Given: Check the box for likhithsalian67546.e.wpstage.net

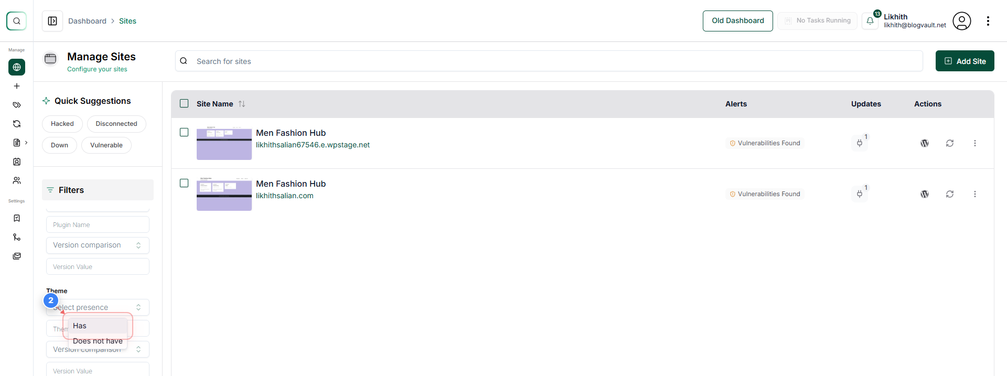Looking at the screenshot, I should (x=184, y=132).
